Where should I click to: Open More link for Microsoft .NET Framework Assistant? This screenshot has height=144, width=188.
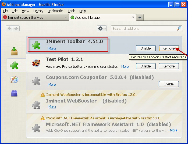click(x=174, y=130)
